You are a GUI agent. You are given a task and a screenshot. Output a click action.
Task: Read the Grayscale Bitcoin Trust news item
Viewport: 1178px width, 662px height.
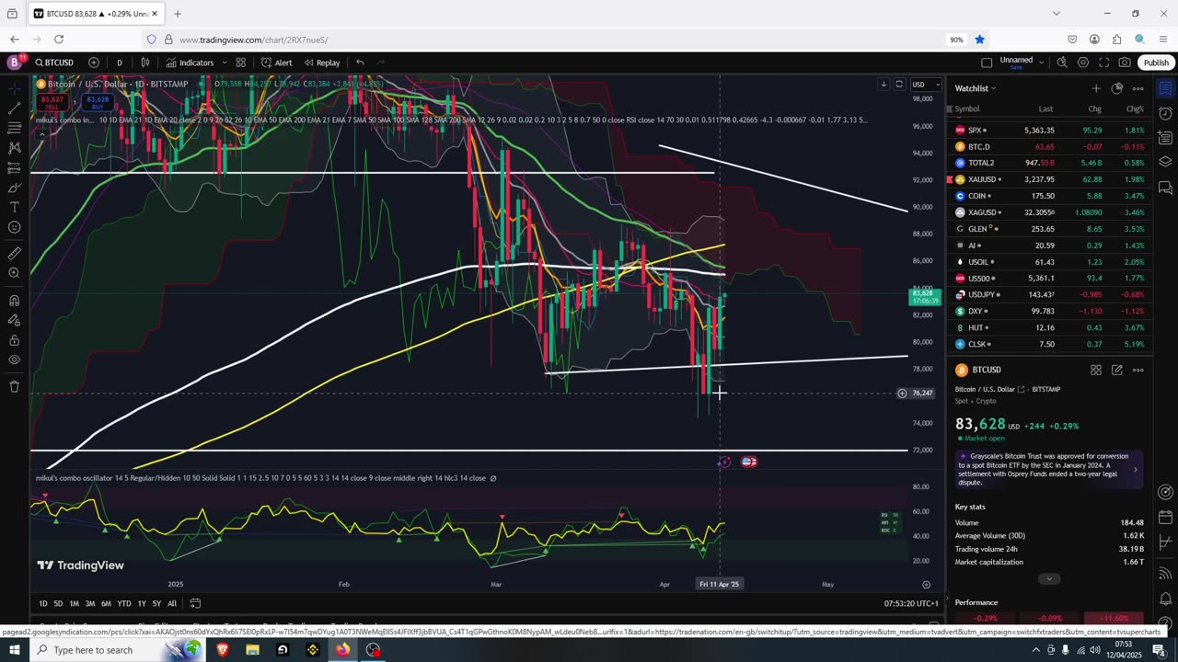pos(1049,469)
